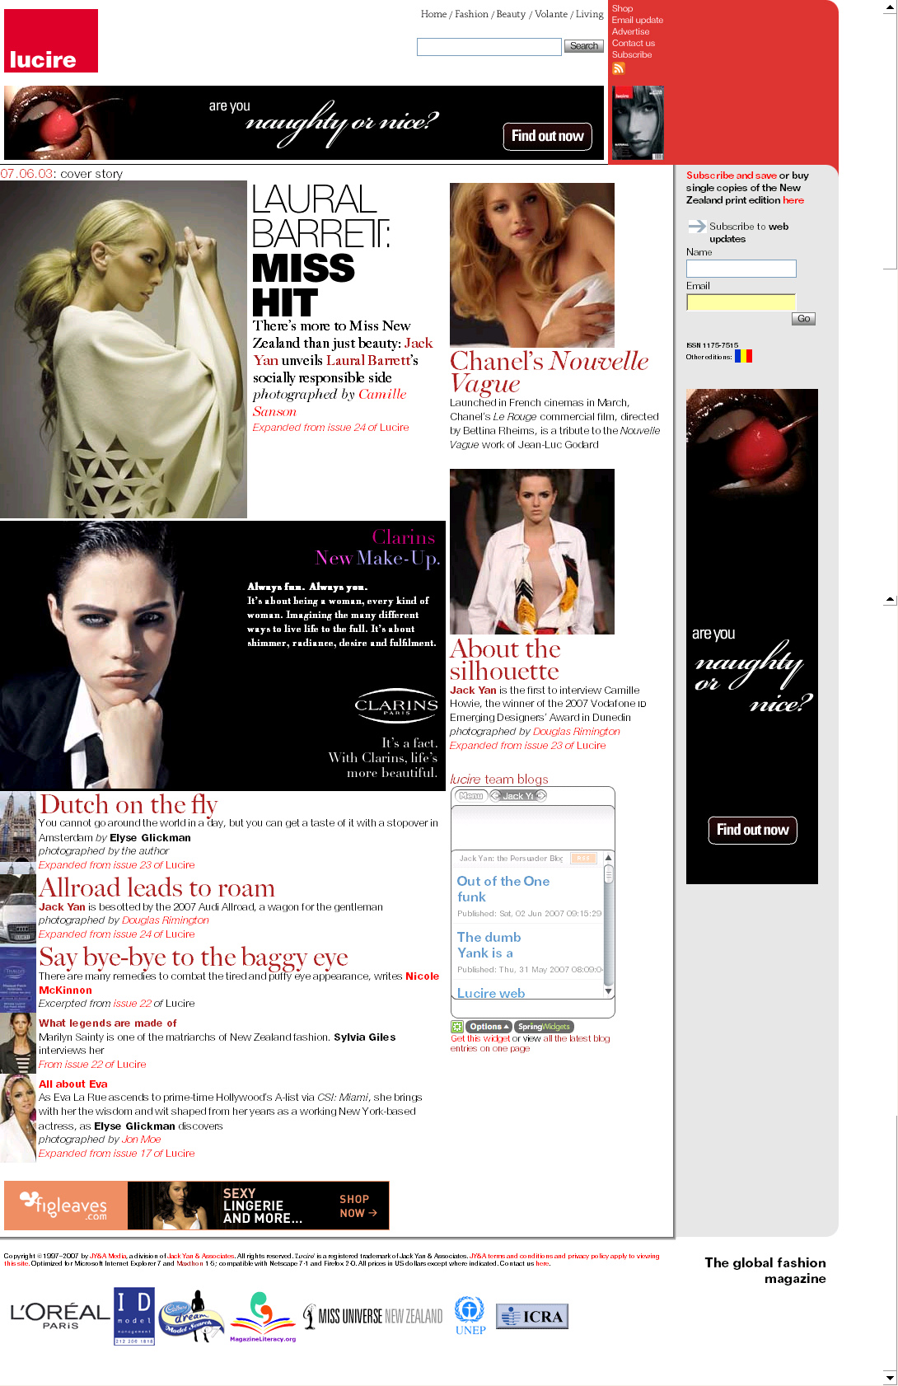898x1386 pixels.
Task: Click the Name input field
Action: pyautogui.click(x=741, y=269)
